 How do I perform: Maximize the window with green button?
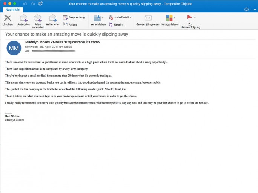[15, 3]
